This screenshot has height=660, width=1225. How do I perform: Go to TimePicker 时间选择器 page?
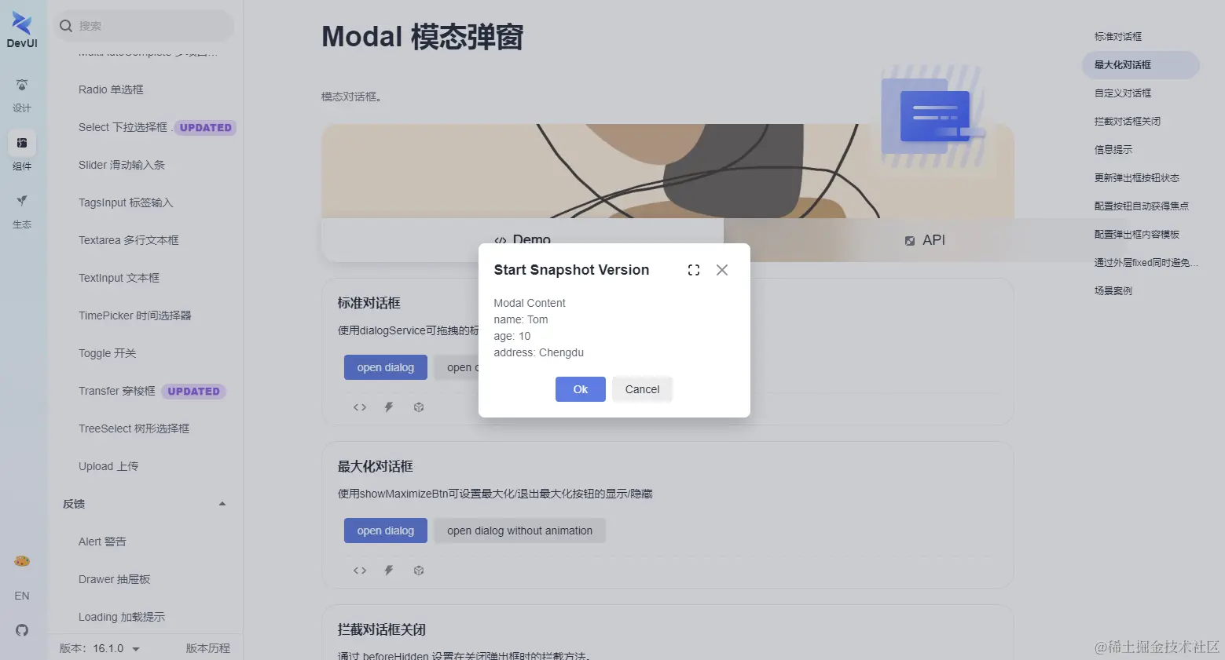(135, 315)
